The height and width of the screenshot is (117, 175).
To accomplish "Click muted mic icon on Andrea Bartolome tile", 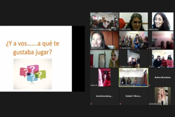I will pyautogui.click(x=150, y=85).
